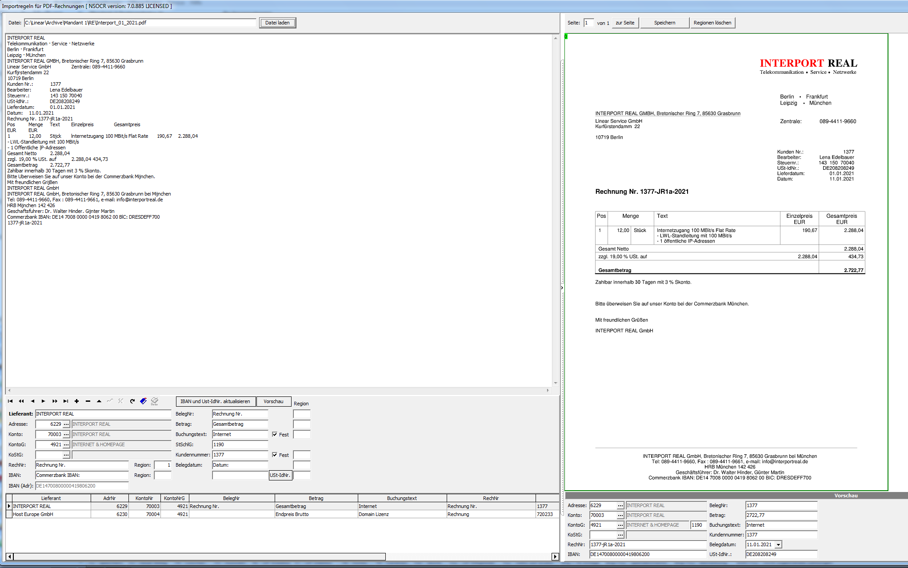The image size is (908, 568).
Task: Click the Goto bookmark icon
Action: [x=154, y=401]
